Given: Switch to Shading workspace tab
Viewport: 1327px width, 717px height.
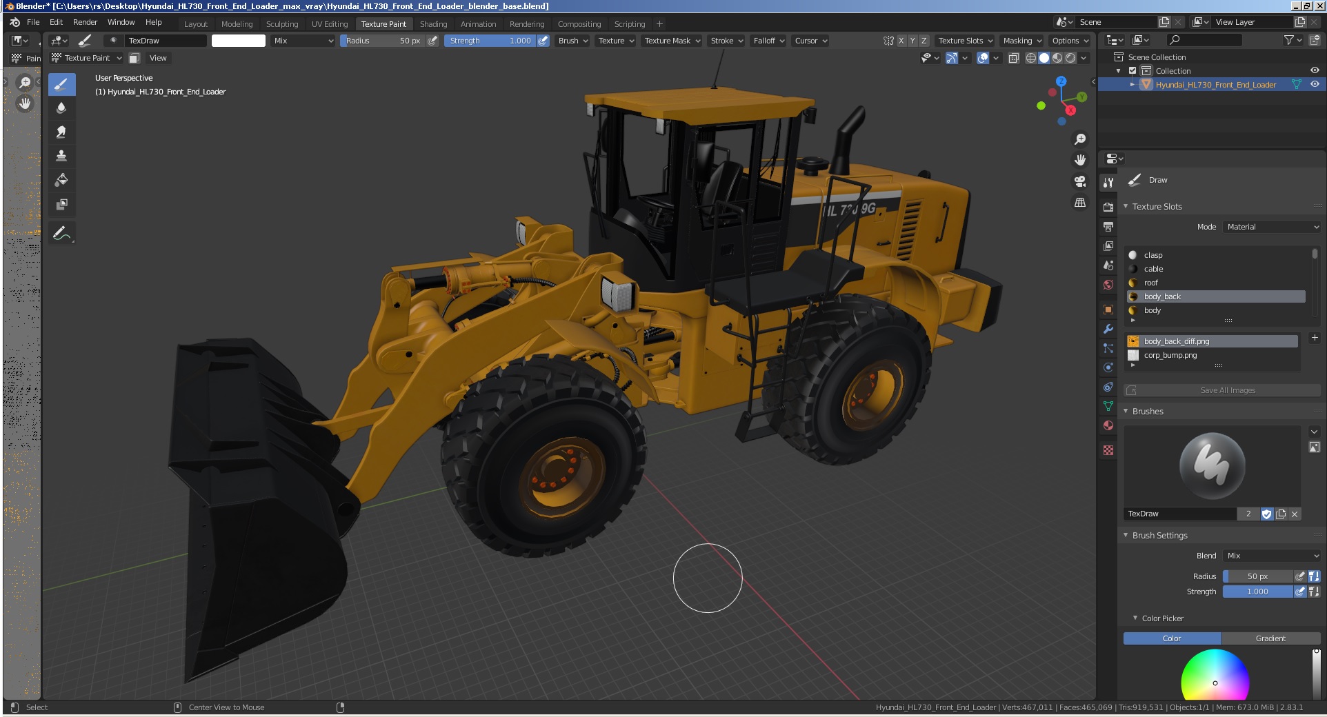Looking at the screenshot, I should [x=433, y=23].
